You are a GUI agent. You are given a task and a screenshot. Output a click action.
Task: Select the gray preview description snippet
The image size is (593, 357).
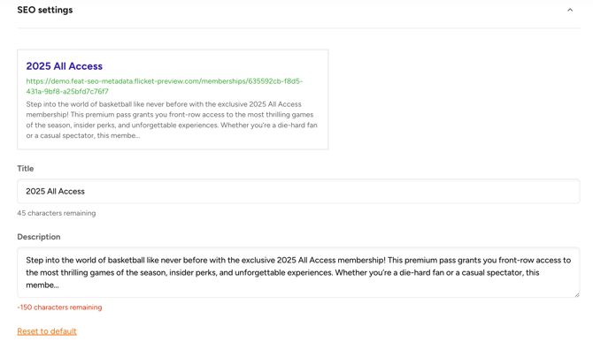[172, 120]
